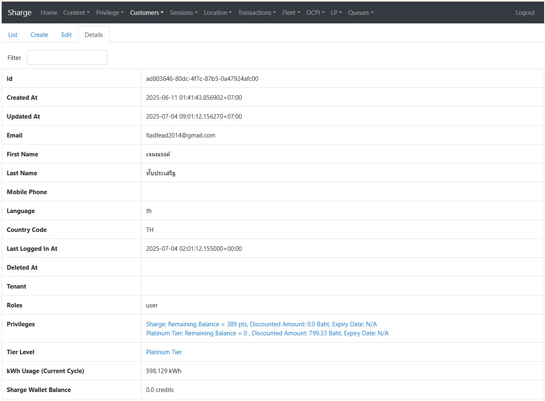
Task: Open the Location dropdown
Action: click(x=218, y=13)
